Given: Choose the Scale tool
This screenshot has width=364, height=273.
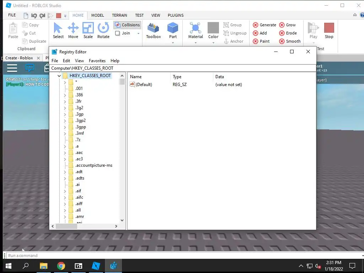Looking at the screenshot, I should pos(88,31).
